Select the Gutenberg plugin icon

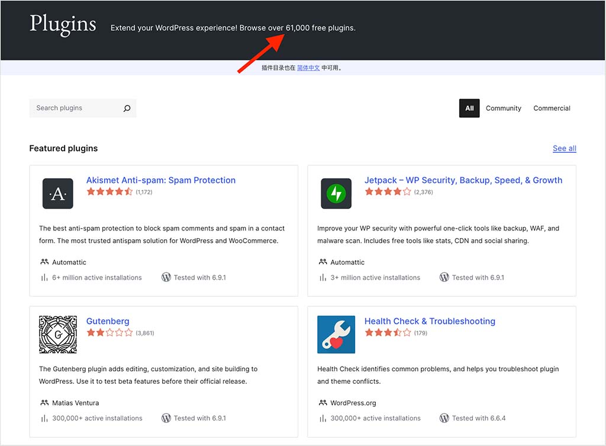57,334
